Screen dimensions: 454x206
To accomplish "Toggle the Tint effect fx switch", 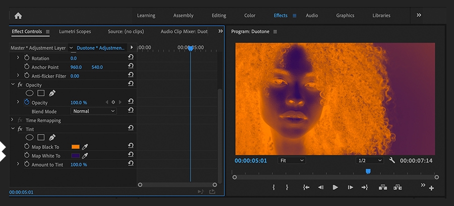I will click(x=20, y=129).
